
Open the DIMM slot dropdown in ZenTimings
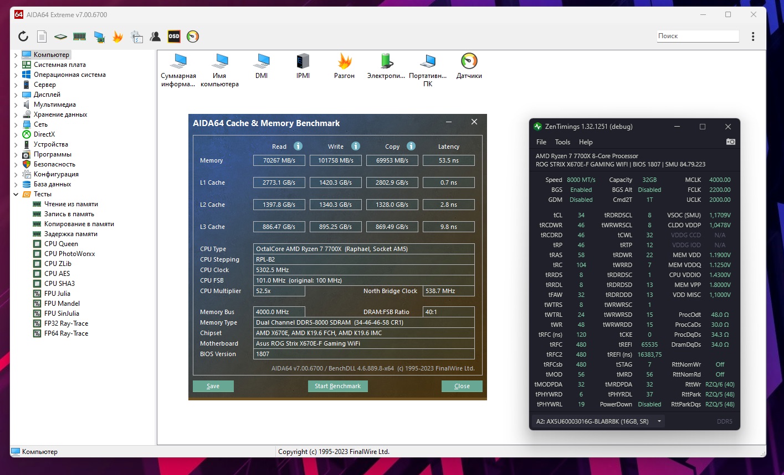(x=598, y=421)
